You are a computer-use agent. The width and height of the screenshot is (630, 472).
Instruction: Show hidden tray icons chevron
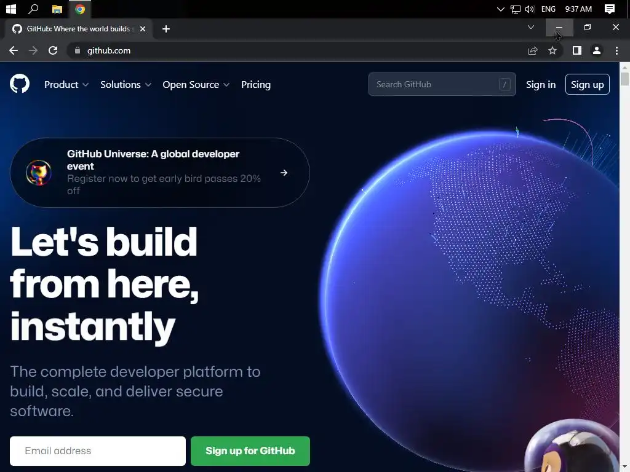pos(501,9)
